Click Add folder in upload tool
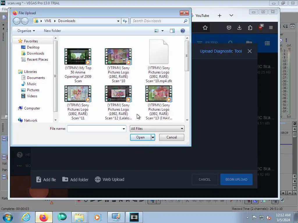 point(75,179)
